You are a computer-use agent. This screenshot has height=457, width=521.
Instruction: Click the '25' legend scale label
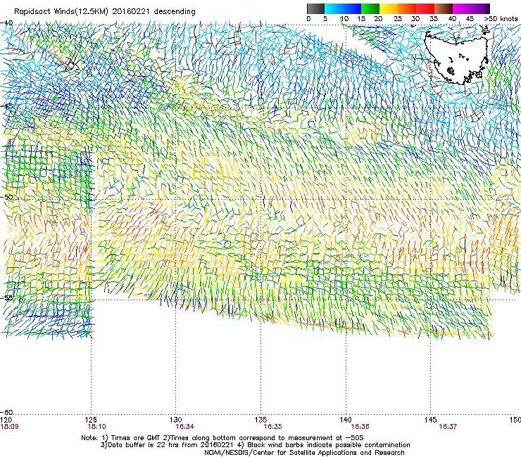398,19
